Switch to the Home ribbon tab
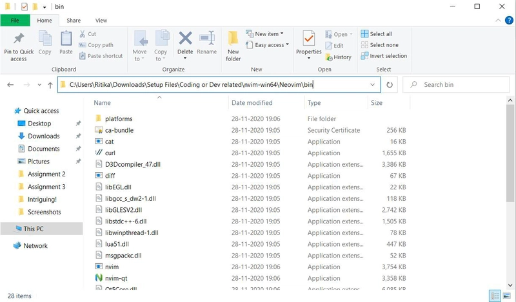Viewport: 516px width, 302px height. point(45,21)
